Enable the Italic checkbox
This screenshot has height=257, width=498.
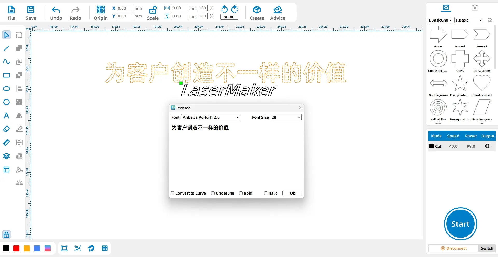click(x=266, y=193)
